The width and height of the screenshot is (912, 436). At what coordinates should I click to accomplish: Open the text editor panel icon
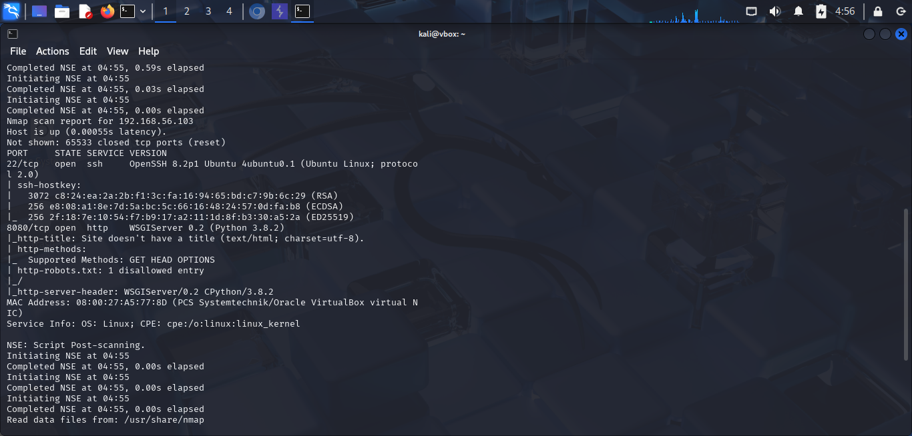83,11
